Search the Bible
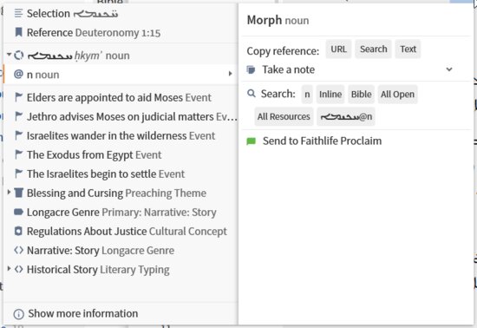This screenshot has height=328, width=477. click(361, 95)
